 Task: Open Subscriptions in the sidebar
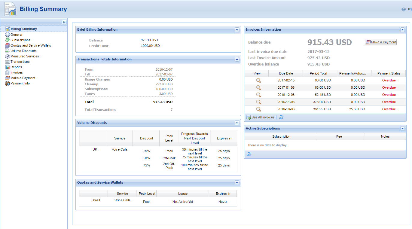click(20, 40)
